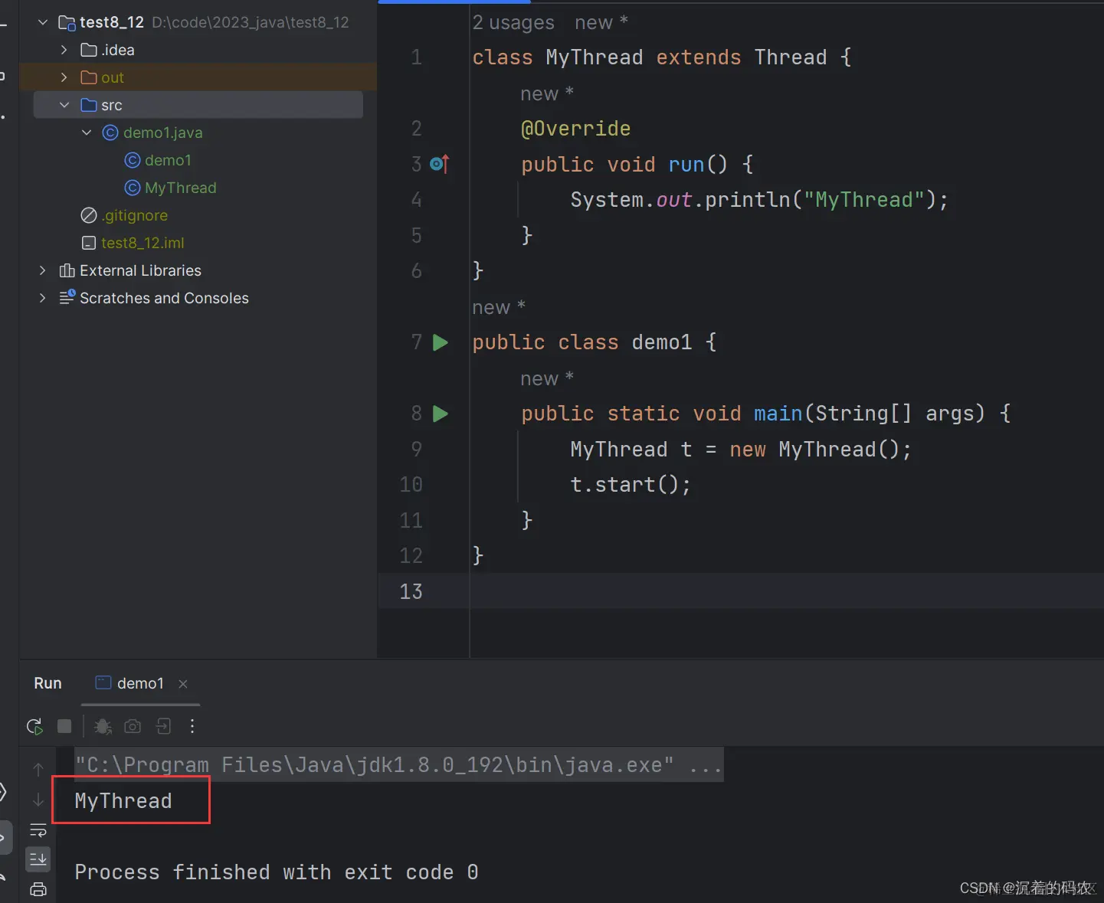Collapse the demo1.java file node
This screenshot has width=1104, height=903.
[x=87, y=133]
